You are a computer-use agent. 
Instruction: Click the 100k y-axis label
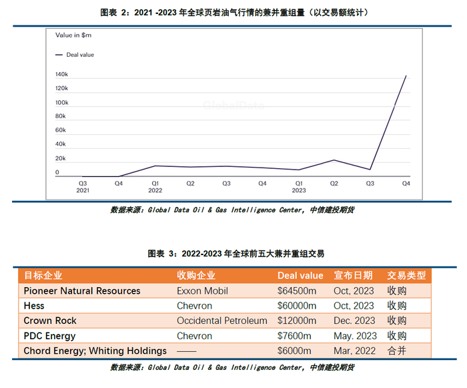pos(61,103)
